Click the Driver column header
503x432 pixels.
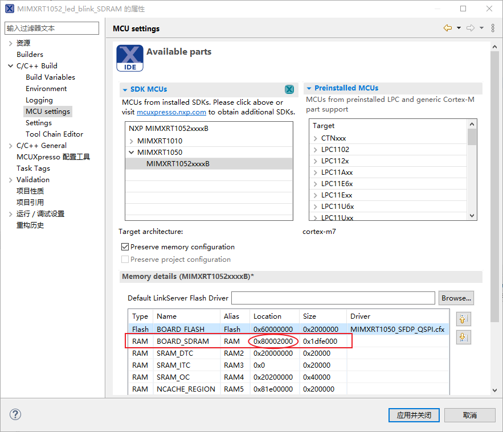(x=398, y=316)
